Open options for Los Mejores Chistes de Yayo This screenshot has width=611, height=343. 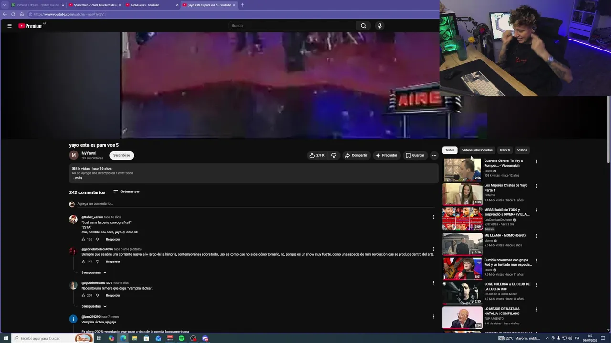pos(536,186)
